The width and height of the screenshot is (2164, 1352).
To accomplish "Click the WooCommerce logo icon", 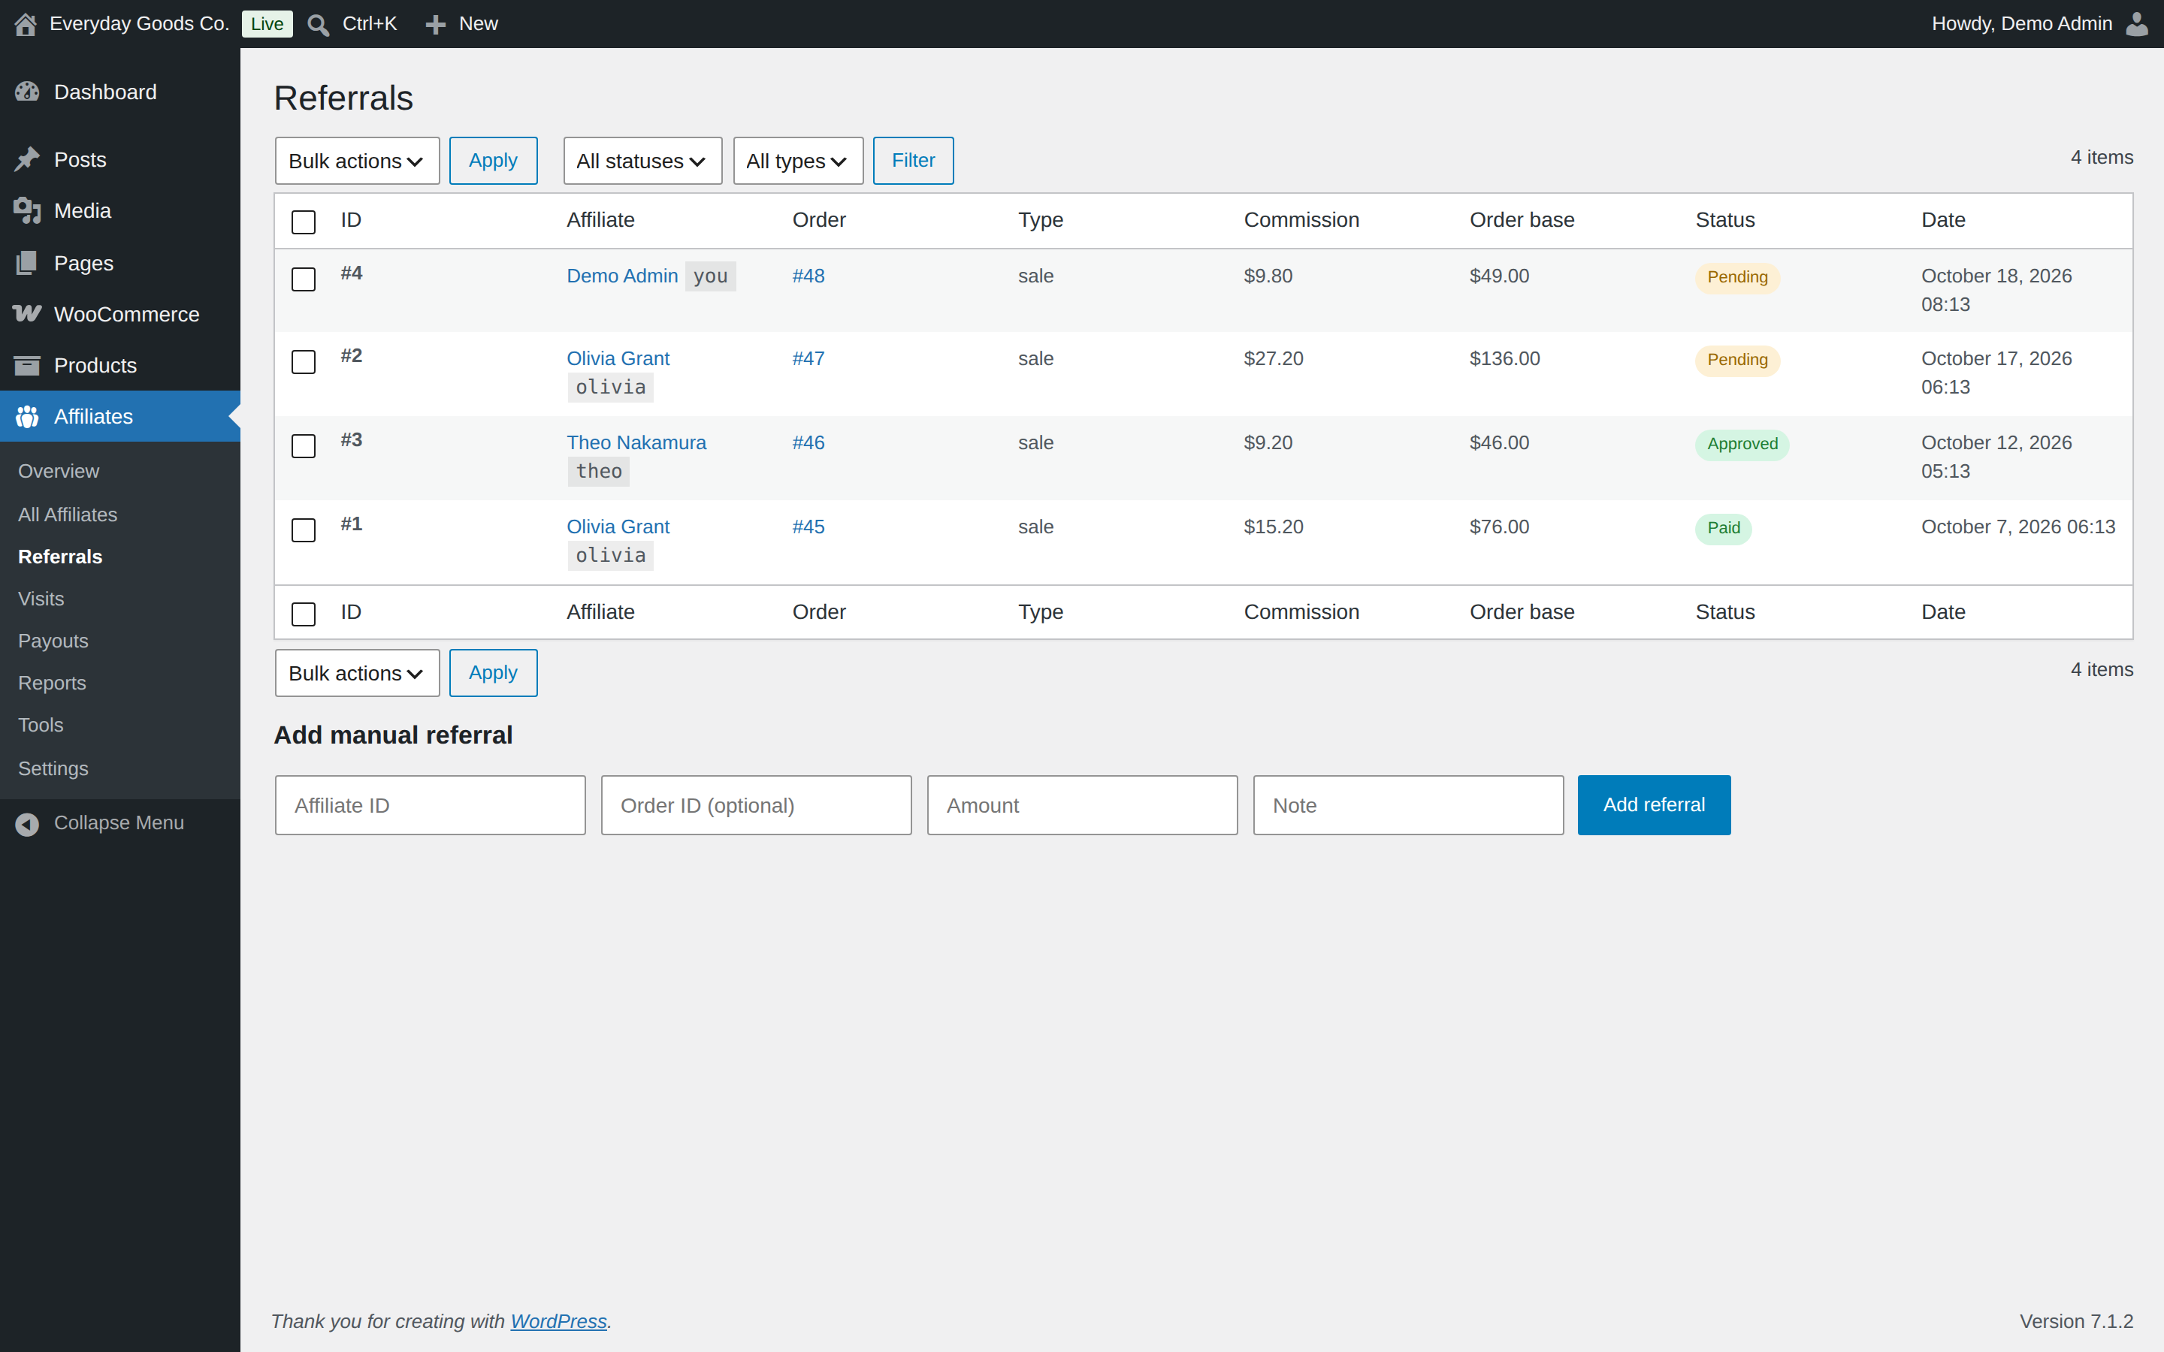I will 28,314.
